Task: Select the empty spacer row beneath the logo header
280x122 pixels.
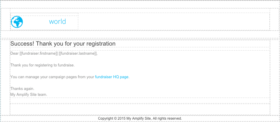Action: [x=140, y=34]
